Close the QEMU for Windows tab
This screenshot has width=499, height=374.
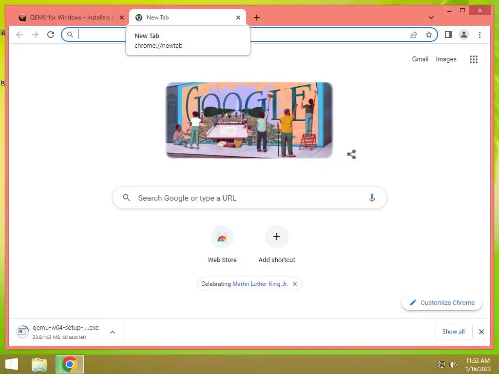point(121,18)
